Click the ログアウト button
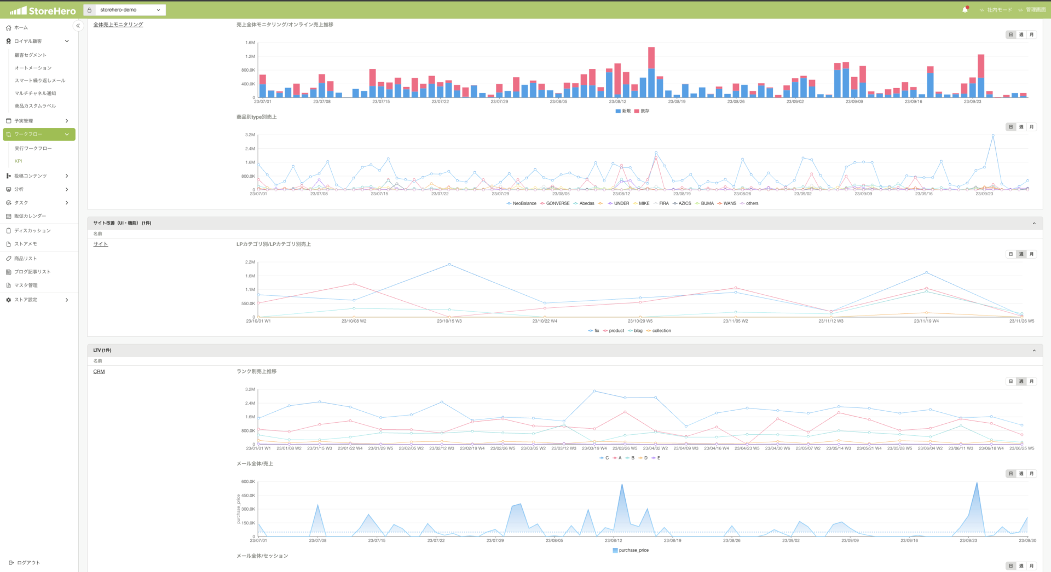The width and height of the screenshot is (1051, 572). pos(25,563)
